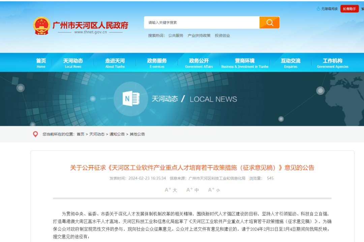Switch to the 首页 Home tab

pos(41,62)
